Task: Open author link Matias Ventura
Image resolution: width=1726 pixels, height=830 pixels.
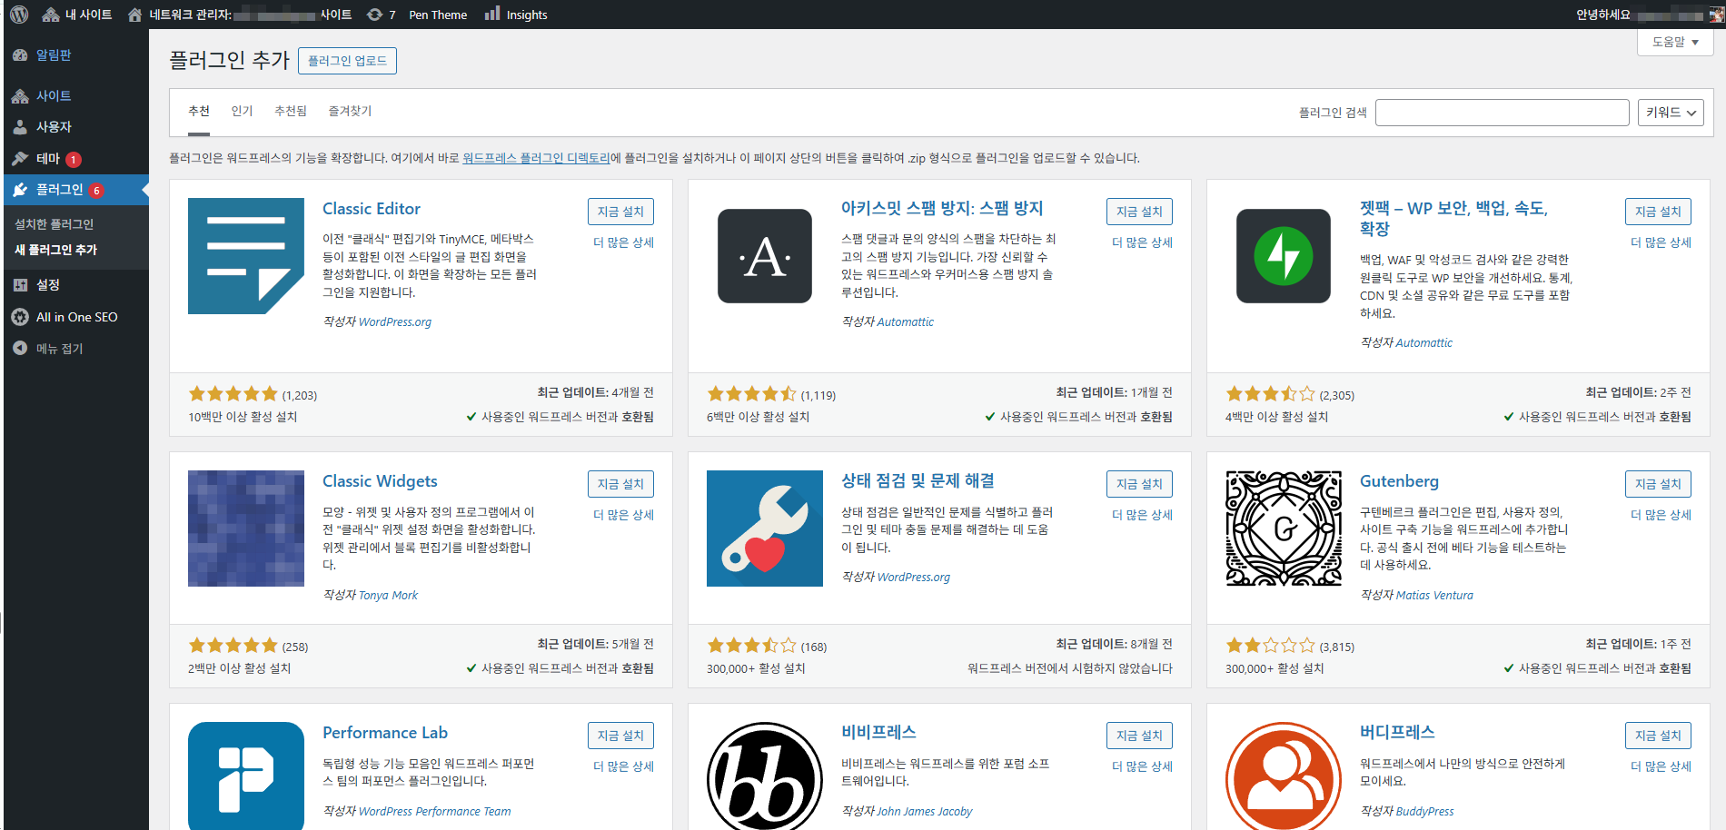Action: click(1434, 595)
